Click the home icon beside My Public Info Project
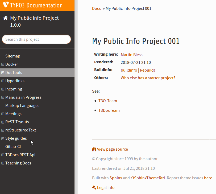 (x=6, y=18)
